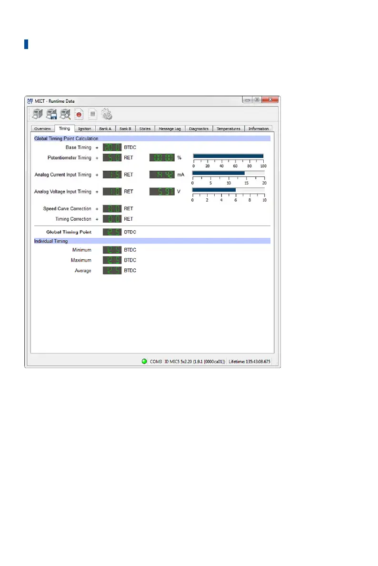Click the 'Maximum' label

tap(81, 260)
